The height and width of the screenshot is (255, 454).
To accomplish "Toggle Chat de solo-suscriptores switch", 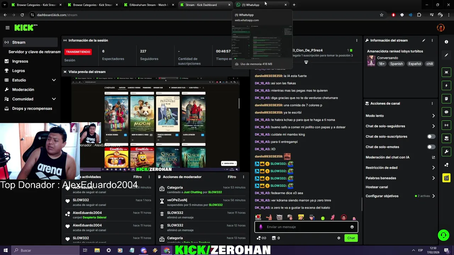I will [x=431, y=136].
